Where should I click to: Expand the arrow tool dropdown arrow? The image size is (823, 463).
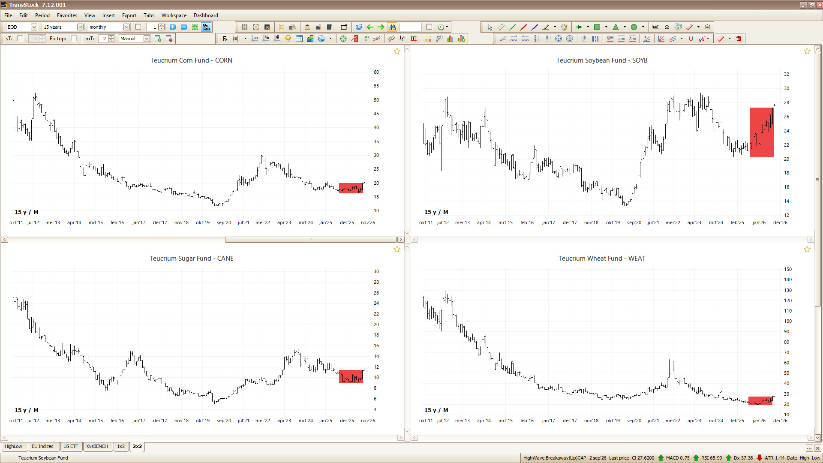[x=588, y=27]
